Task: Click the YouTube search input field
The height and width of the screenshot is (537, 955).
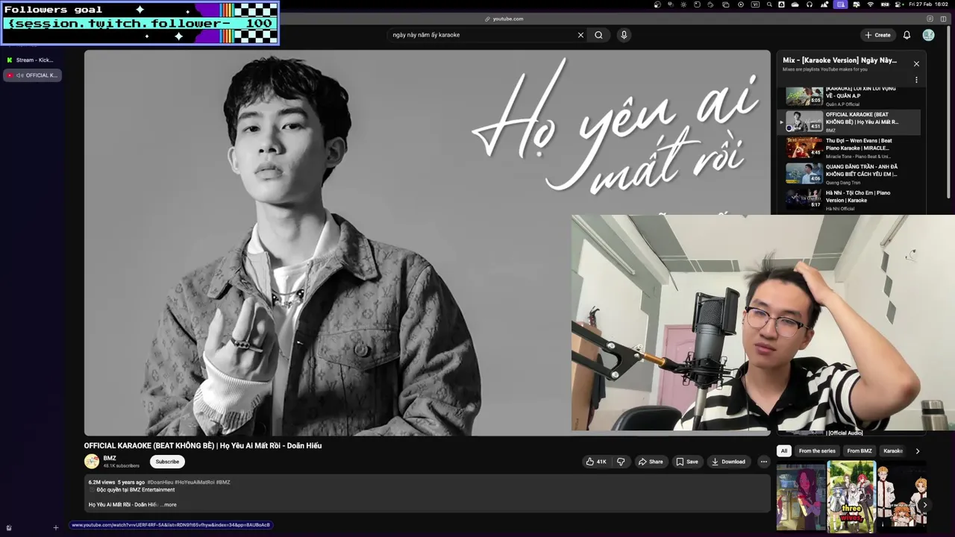Action: (x=481, y=35)
